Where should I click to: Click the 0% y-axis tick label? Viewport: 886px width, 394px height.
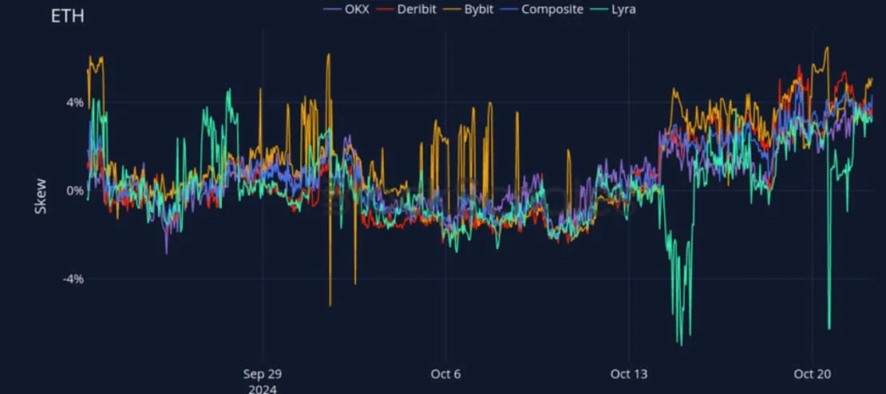[x=74, y=191]
